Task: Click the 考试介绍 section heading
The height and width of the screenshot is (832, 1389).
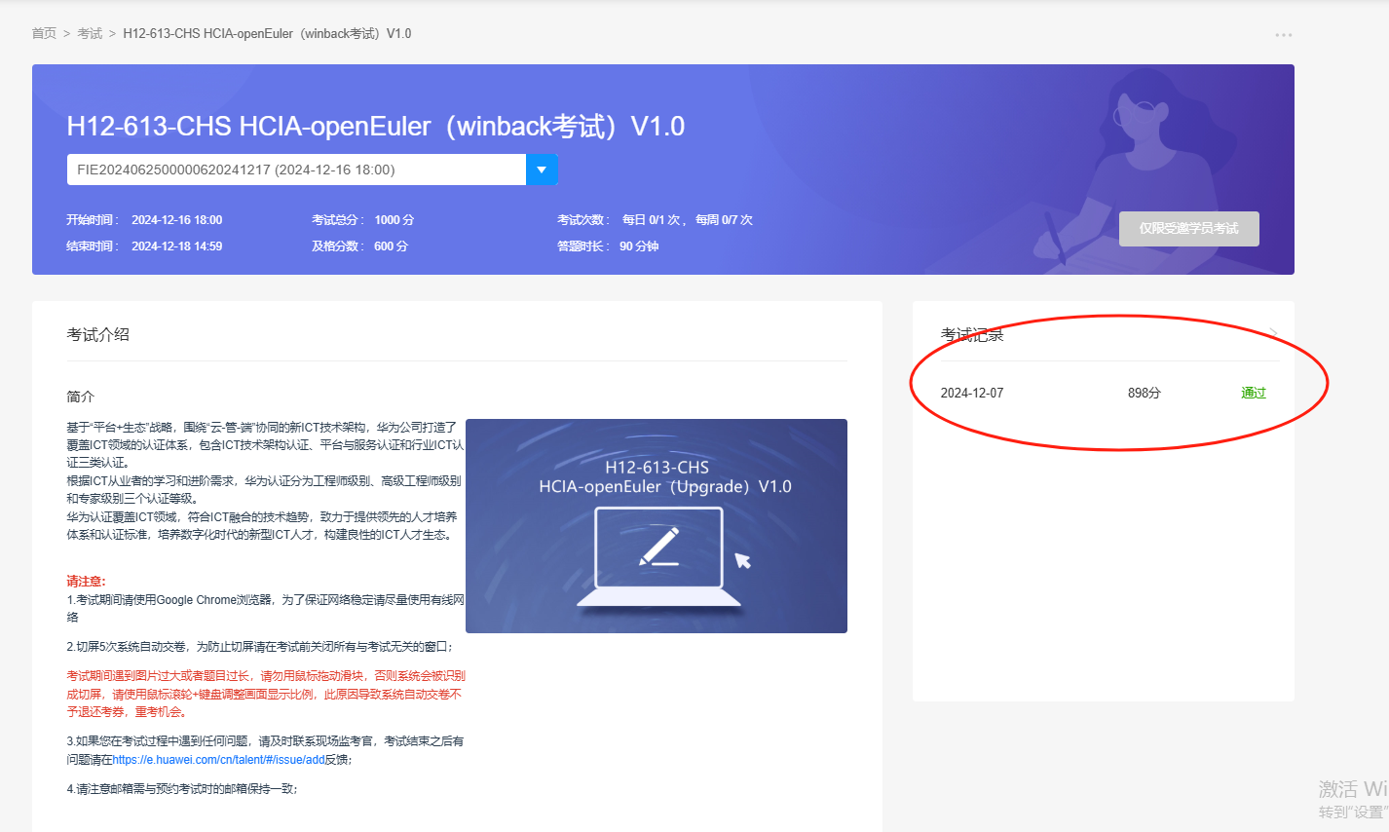Action: tap(97, 335)
